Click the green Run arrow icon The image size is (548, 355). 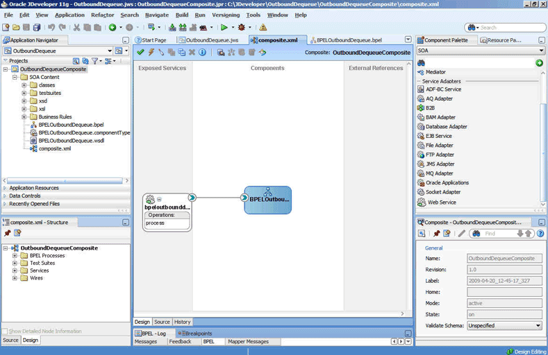point(224,27)
